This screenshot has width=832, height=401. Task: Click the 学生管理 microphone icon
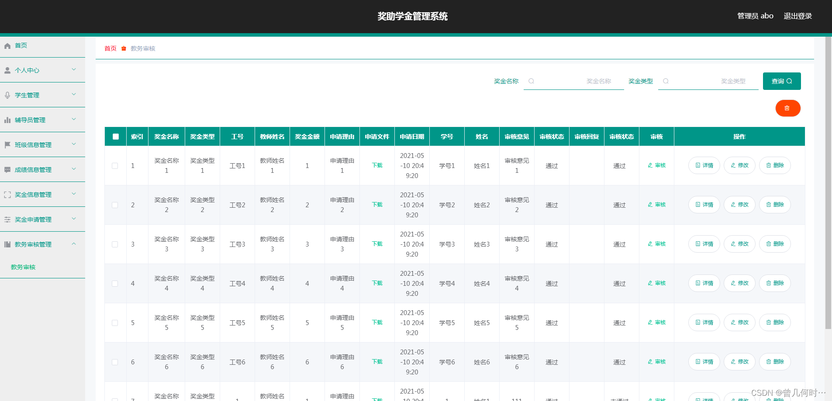click(7, 95)
